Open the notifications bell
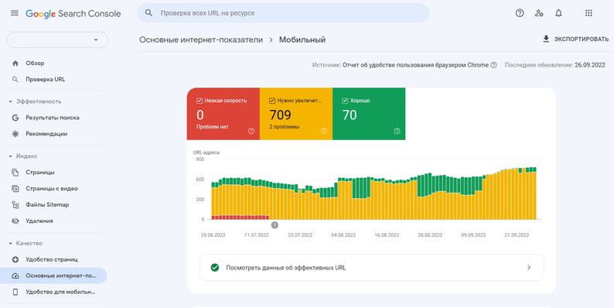 (x=559, y=13)
